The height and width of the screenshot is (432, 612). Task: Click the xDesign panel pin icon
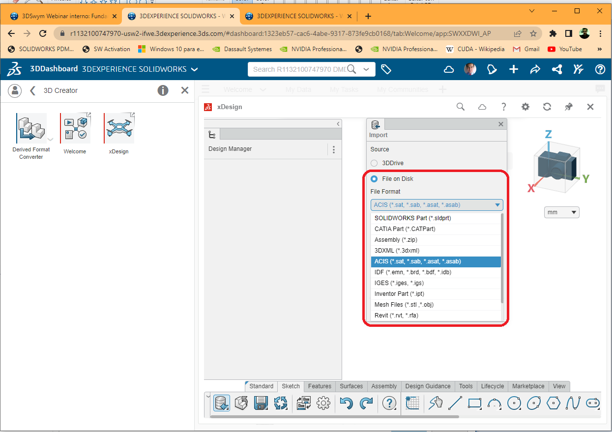pos(569,107)
